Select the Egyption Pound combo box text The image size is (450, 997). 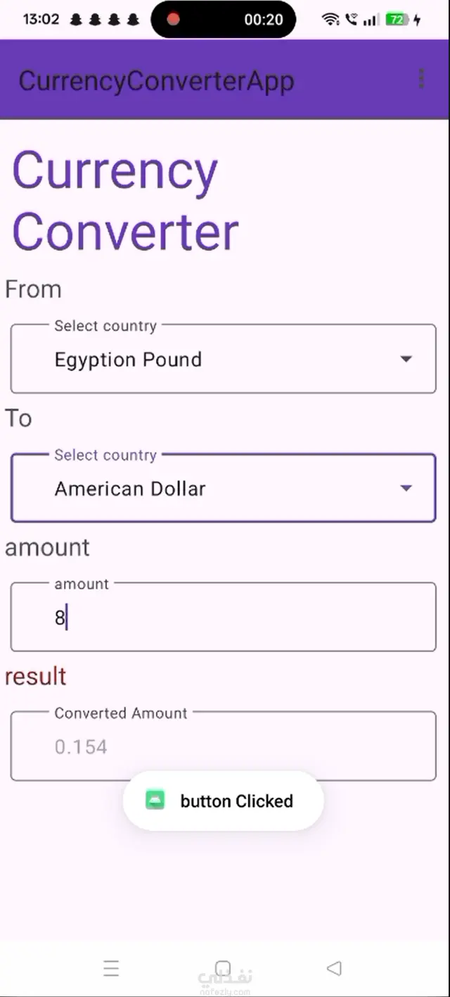(x=128, y=360)
